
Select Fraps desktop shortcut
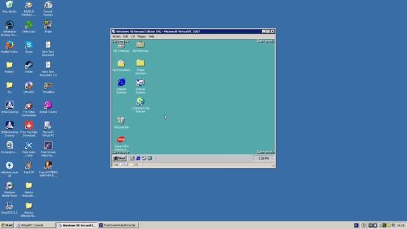[x=48, y=27]
